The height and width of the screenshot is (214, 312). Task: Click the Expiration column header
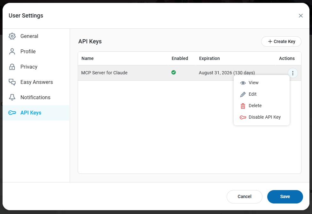point(209,58)
